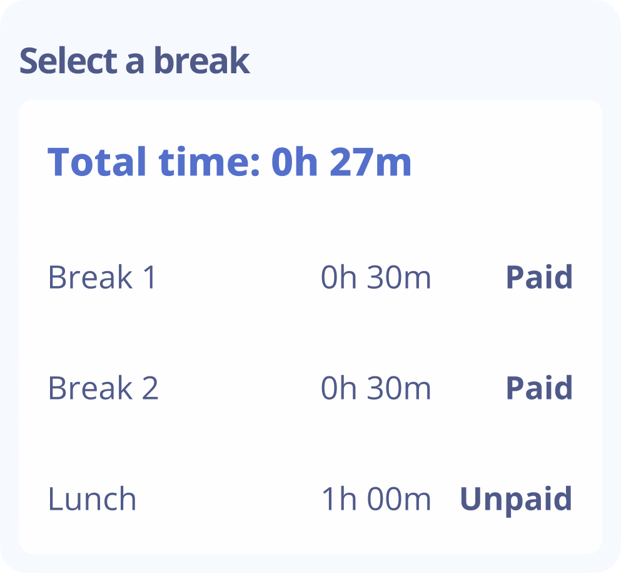Click the Lunch duration 1h 00m
Viewport: 621px width, 573px height.
(x=376, y=499)
